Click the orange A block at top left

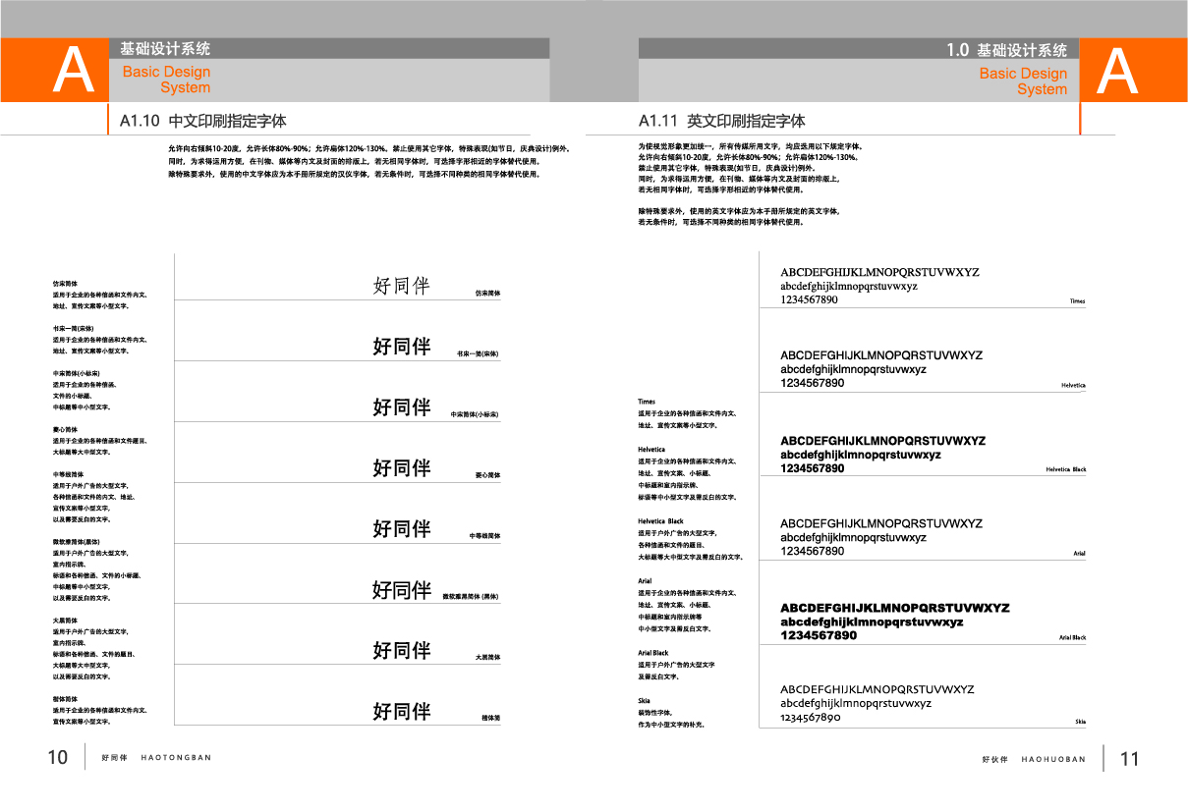click(x=54, y=71)
